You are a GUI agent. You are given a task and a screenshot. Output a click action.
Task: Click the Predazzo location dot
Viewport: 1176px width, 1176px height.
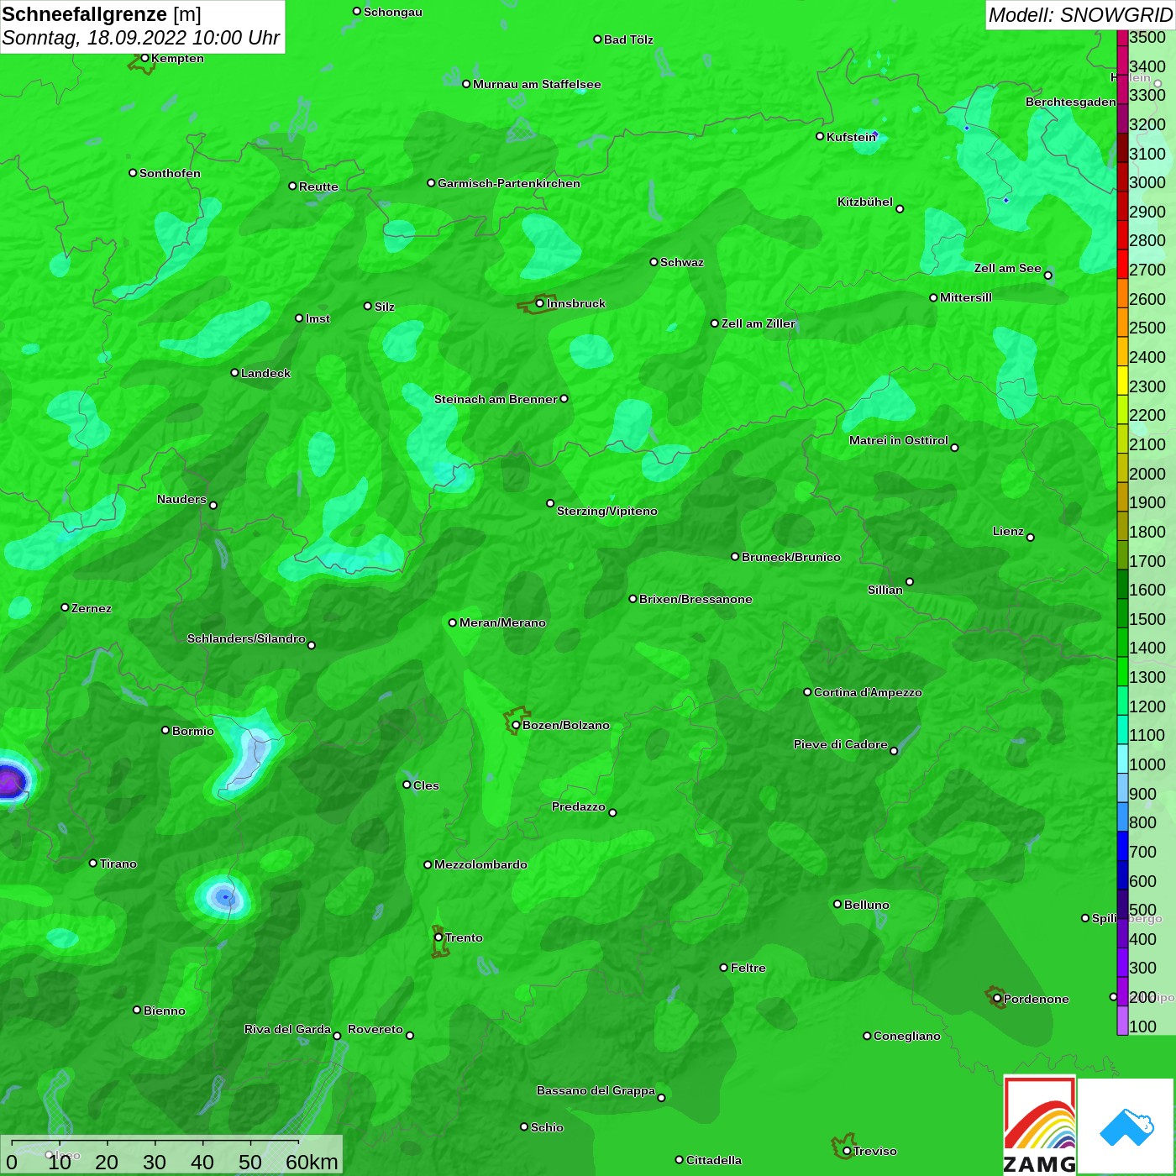pyautogui.click(x=612, y=813)
